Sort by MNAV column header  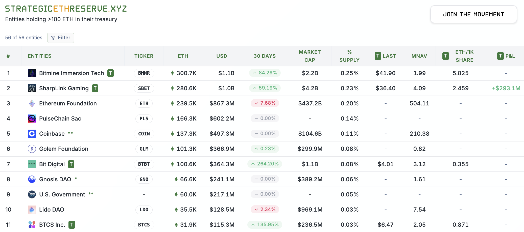click(x=419, y=56)
